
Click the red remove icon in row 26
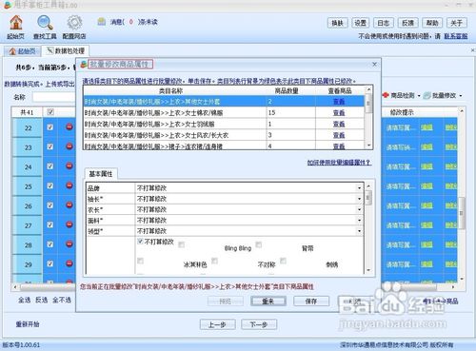pyautogui.click(x=69, y=205)
